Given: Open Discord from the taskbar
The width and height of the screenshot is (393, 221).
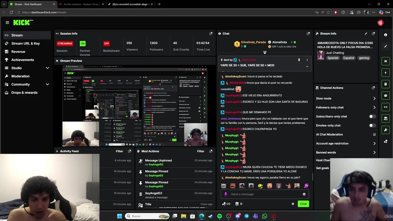Looking at the screenshot, I should 238,216.
